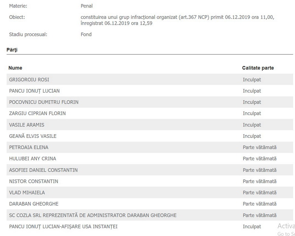This screenshot has width=295, height=236.
Task: Click the Părți section heading
Action: coord(12,49)
